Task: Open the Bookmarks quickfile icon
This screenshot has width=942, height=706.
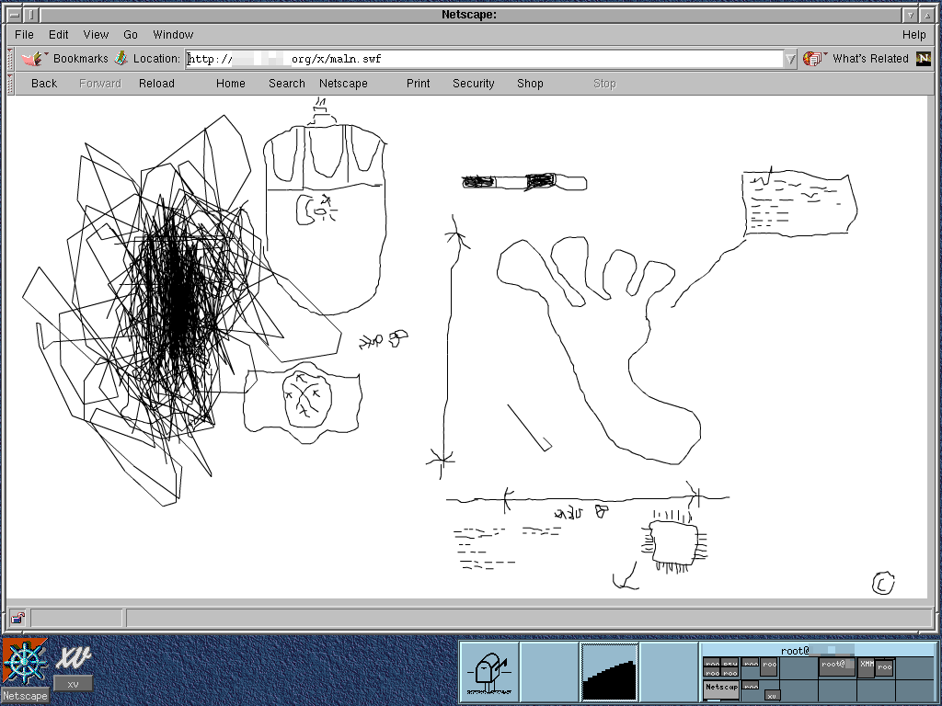Action: tap(34, 58)
